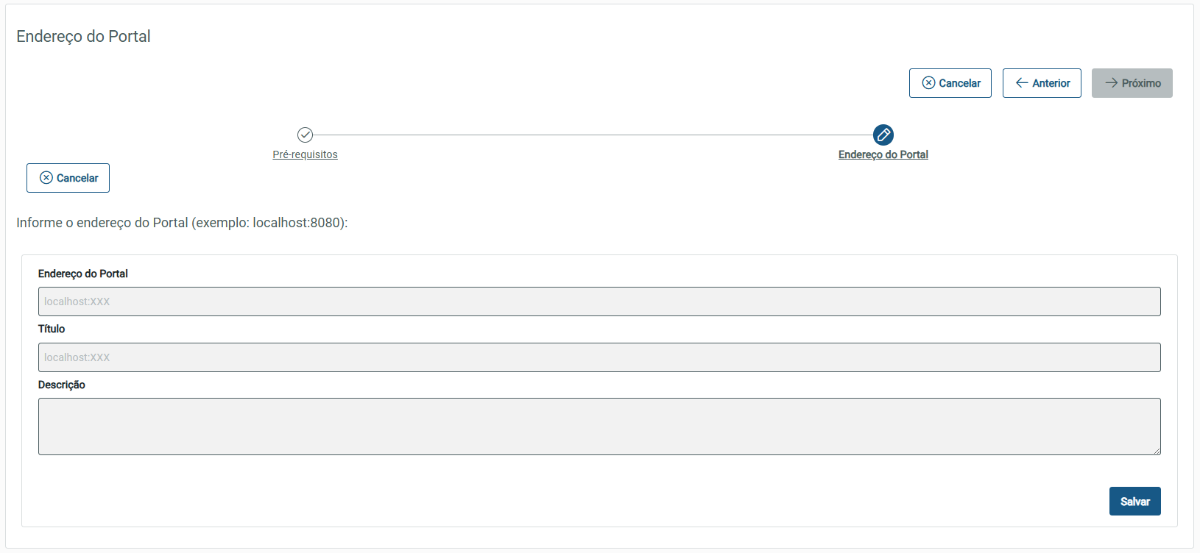Click the Título field label
1200x553 pixels.
(52, 329)
